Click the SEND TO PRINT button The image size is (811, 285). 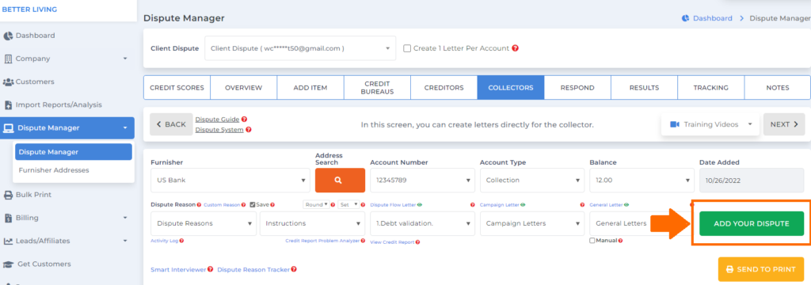click(761, 269)
